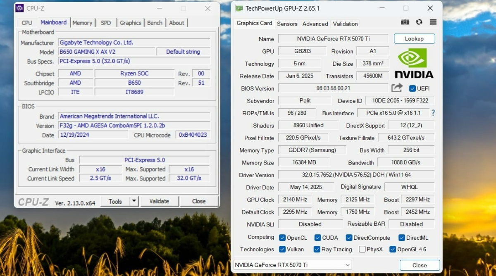This screenshot has height=276, width=496.
Task: Click the GPU-Z screenshot camera icon
Action: [x=405, y=22]
